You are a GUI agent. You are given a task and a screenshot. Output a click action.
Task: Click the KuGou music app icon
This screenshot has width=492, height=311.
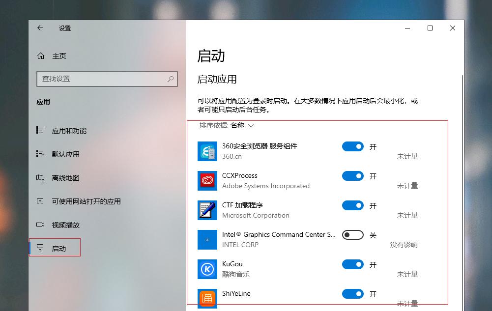[207, 269]
